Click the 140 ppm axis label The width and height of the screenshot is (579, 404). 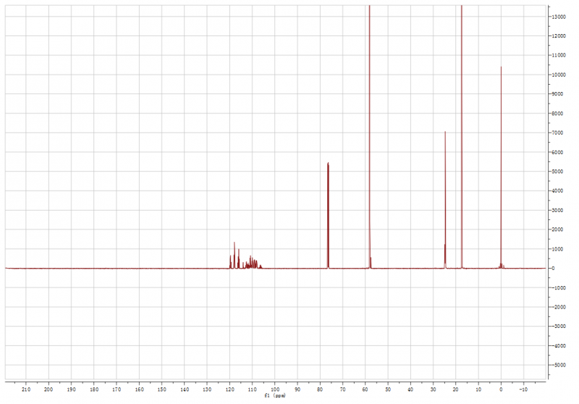pos(185,390)
